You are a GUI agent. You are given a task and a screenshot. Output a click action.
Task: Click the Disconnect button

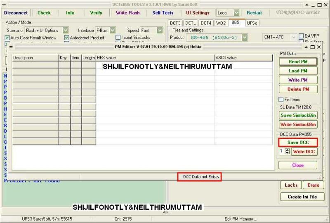[x=16, y=13]
